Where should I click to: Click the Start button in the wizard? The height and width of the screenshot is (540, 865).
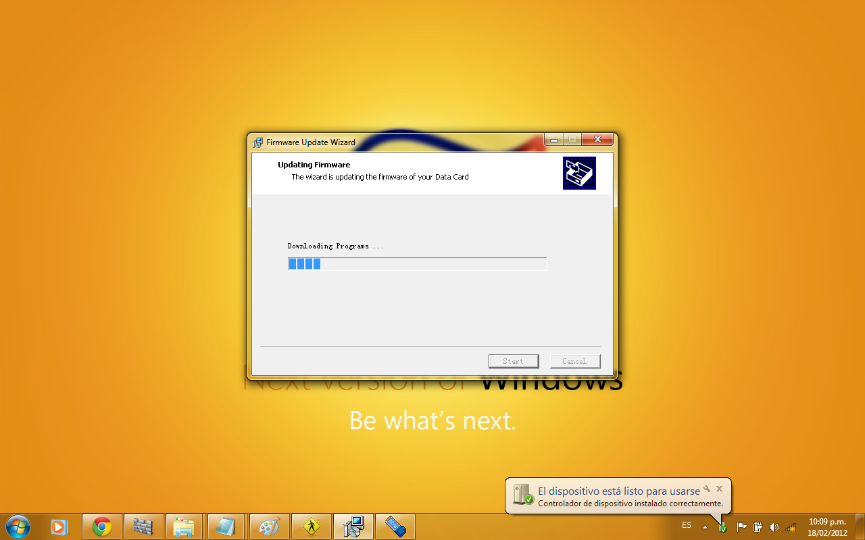point(514,361)
